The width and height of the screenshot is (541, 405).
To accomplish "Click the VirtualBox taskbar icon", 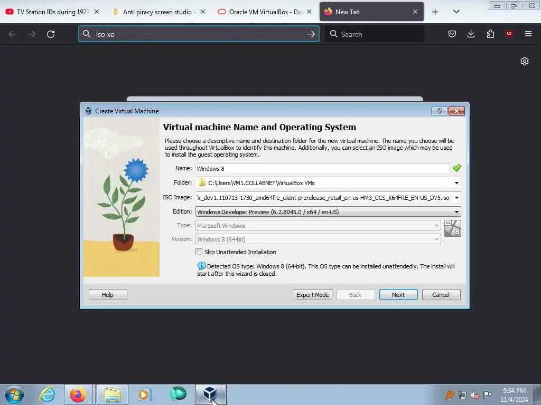I will (210, 394).
